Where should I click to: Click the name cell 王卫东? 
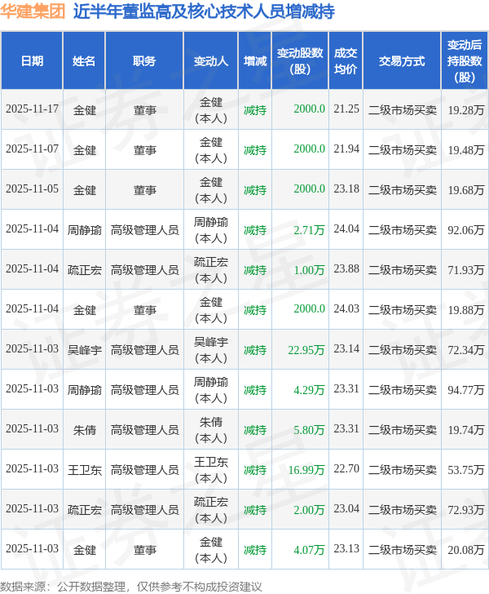click(x=85, y=470)
